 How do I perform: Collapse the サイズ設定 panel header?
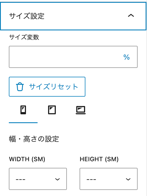[73, 16]
